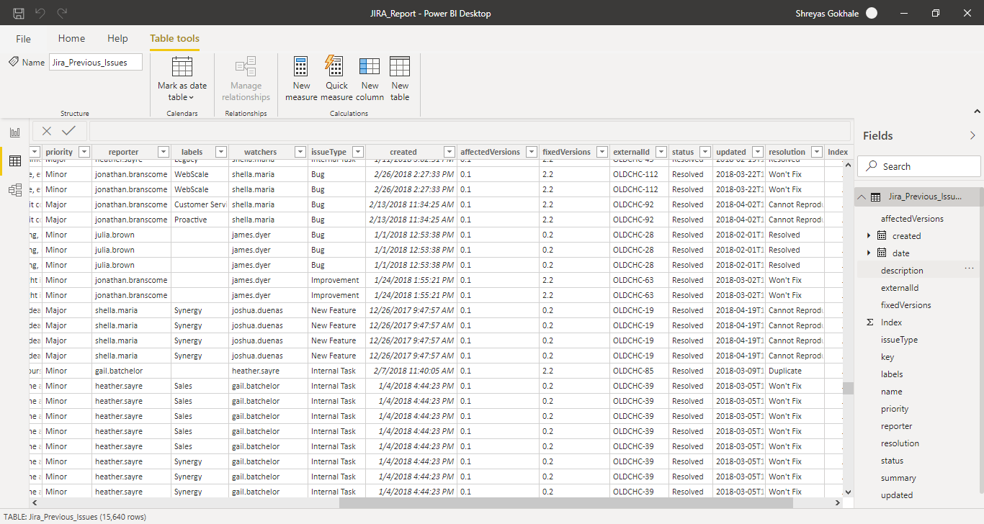Collapse the Fields pane with its chevron
Screen dimensions: 984x524
tap(972, 135)
